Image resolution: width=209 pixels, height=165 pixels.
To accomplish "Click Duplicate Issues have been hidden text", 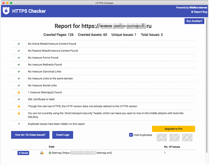I will (56, 124).
